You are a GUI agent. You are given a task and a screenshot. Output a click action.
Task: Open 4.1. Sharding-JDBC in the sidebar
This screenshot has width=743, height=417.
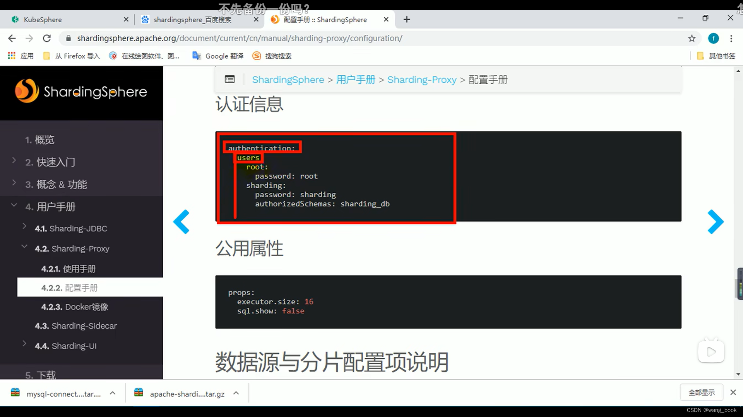[71, 229]
